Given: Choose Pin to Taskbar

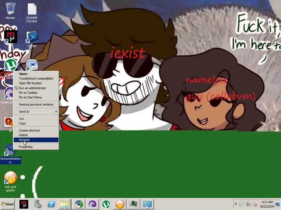Looking at the screenshot, I should pyautogui.click(x=36, y=93).
